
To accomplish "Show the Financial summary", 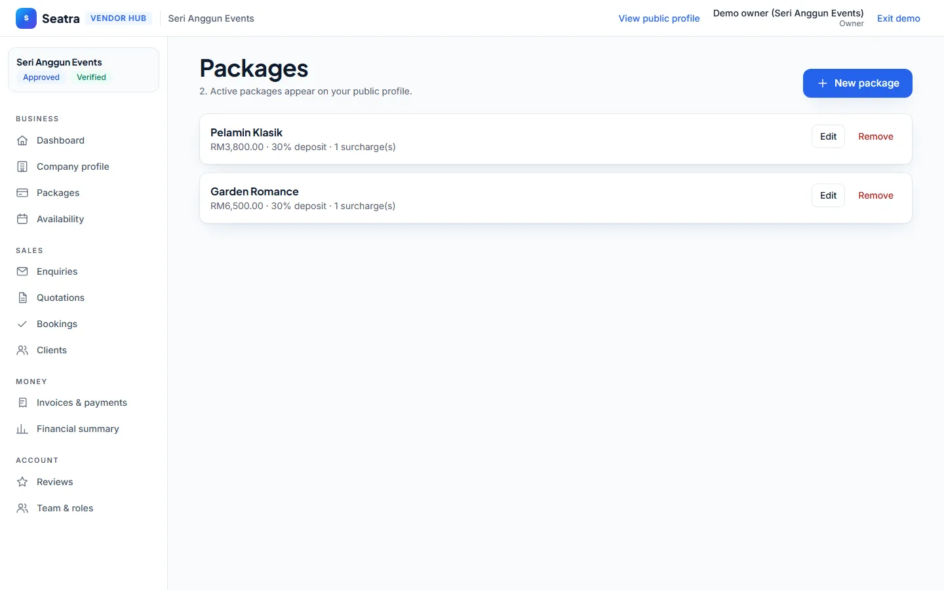I will [x=83, y=429].
